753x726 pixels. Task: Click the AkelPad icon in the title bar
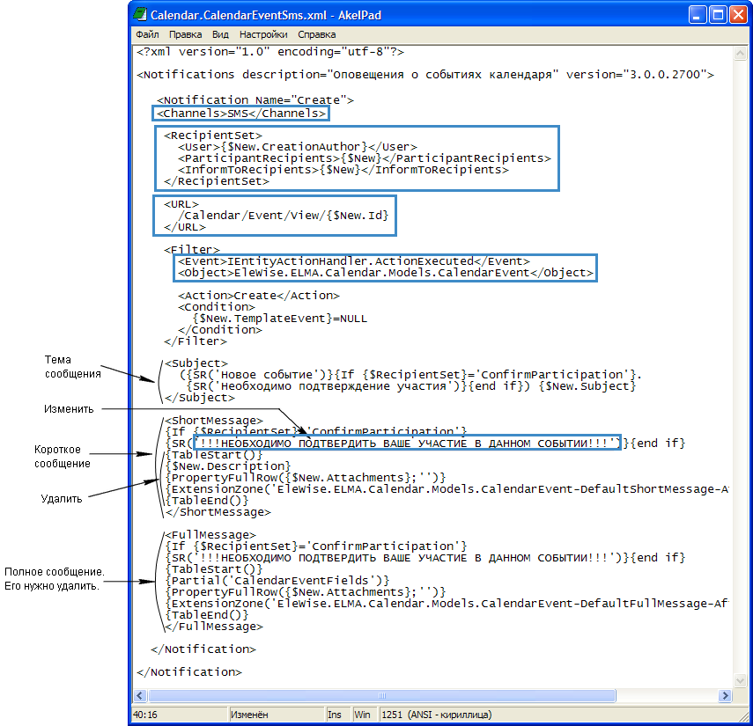(x=141, y=15)
